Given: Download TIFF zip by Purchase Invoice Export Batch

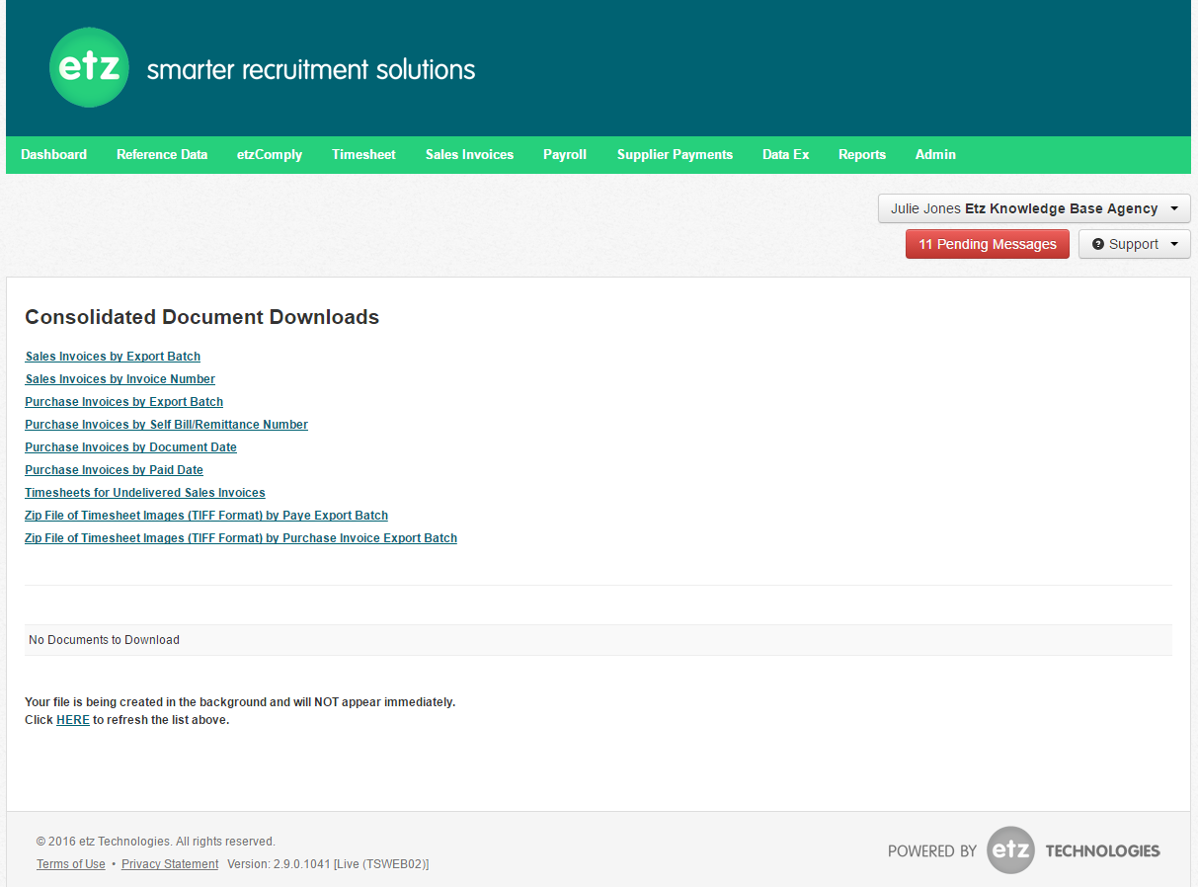Looking at the screenshot, I should [x=241, y=538].
